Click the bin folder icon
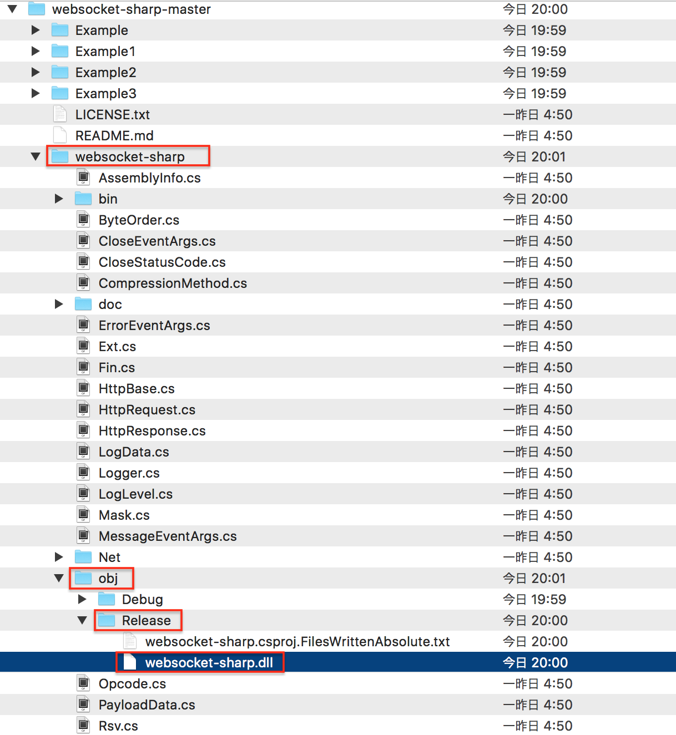Screen dimensions: 676x735 click(83, 199)
